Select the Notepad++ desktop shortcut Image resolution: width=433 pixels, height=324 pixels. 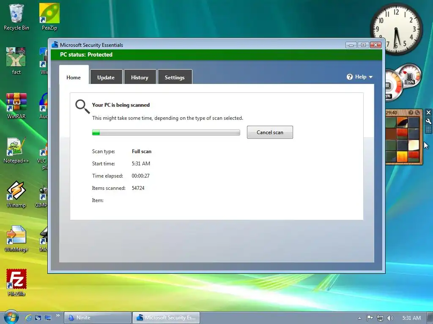click(x=16, y=150)
